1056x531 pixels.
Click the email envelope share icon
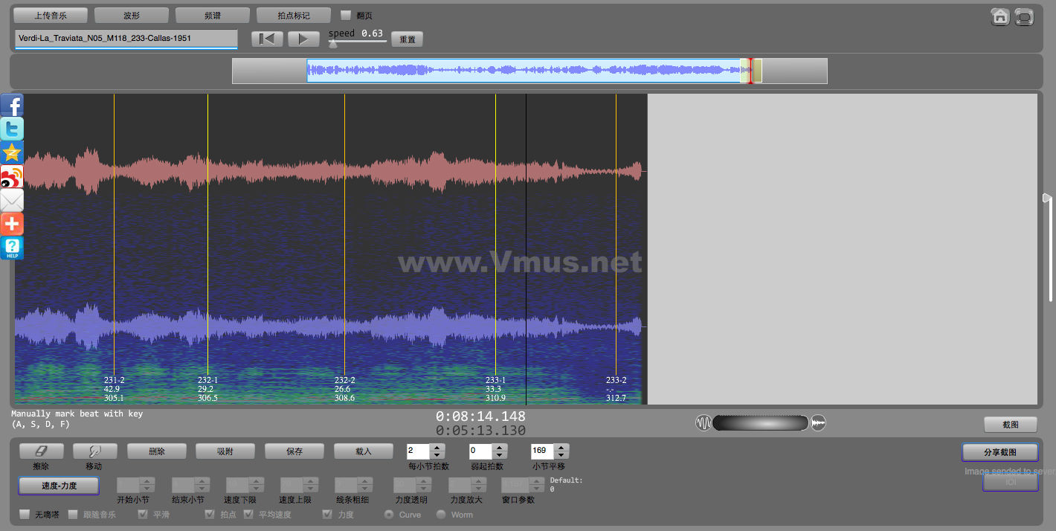pos(12,200)
